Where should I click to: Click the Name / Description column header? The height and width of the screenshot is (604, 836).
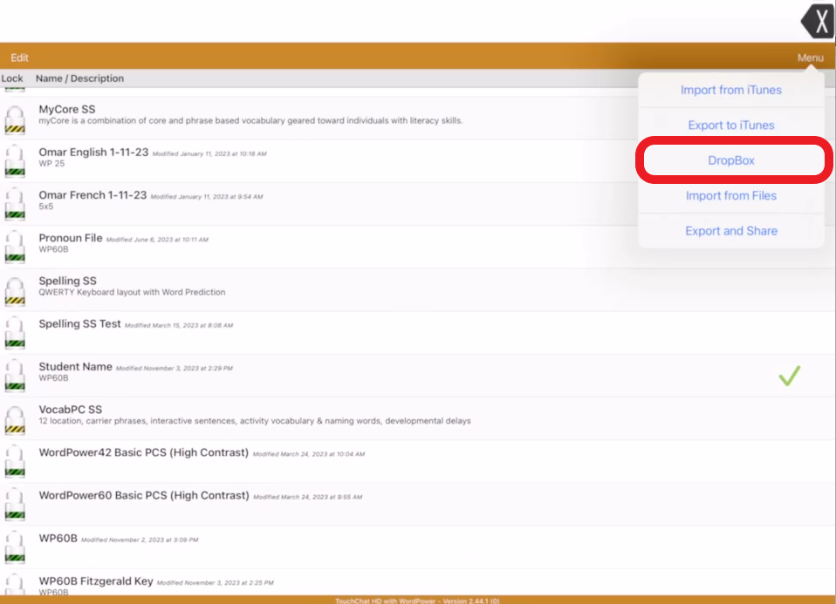tap(79, 78)
